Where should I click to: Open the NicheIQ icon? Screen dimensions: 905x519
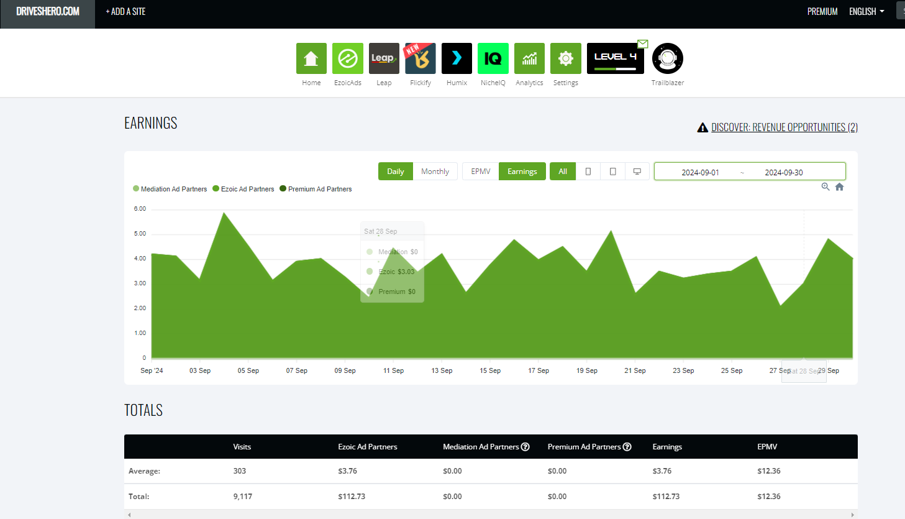click(x=493, y=58)
